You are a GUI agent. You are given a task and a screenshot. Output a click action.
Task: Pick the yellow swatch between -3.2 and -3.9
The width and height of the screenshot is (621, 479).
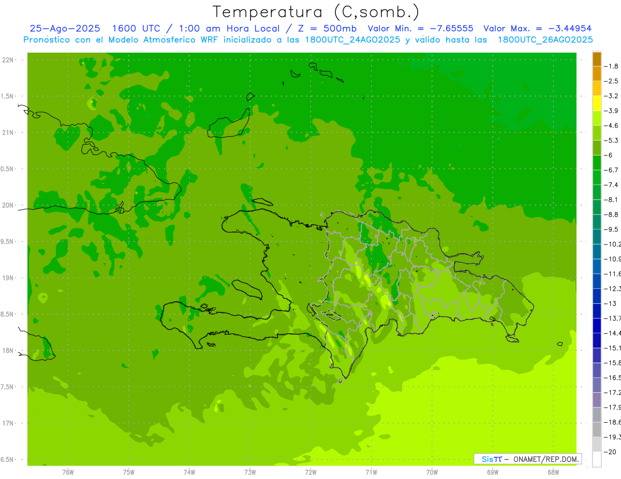[597, 103]
